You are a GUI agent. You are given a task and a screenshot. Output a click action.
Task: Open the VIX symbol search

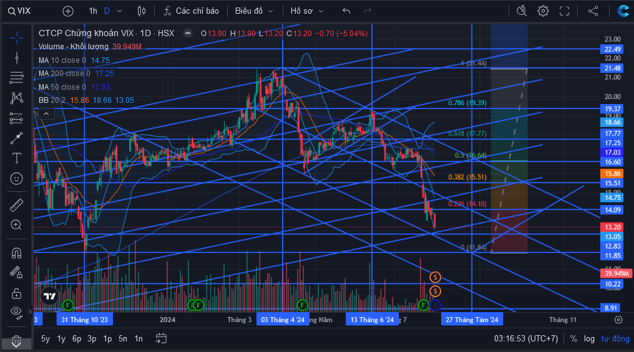19,11
